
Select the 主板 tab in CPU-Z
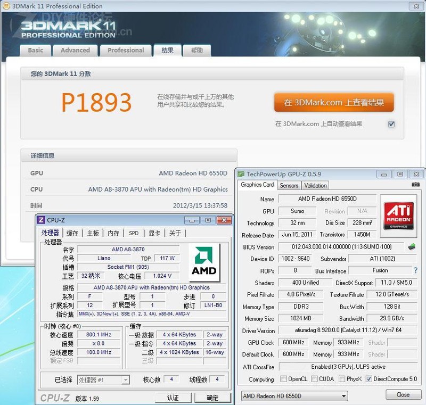point(93,233)
